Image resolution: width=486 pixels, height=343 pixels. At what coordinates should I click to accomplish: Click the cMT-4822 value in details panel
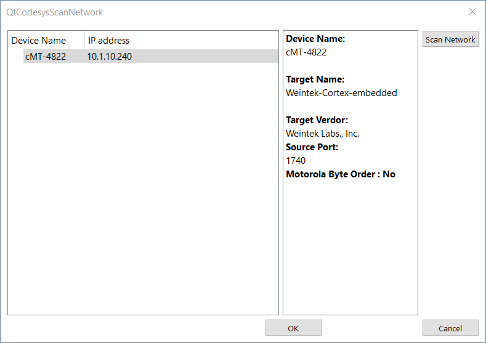point(306,52)
